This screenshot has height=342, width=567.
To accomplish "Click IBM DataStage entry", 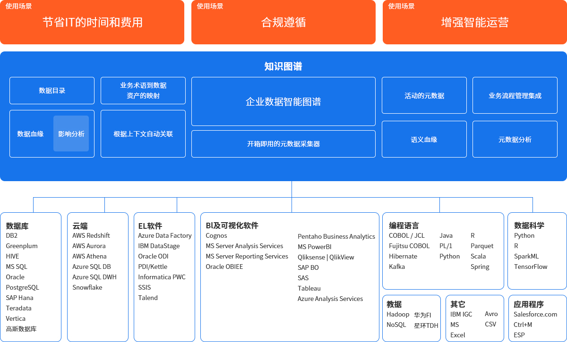I will [159, 246].
